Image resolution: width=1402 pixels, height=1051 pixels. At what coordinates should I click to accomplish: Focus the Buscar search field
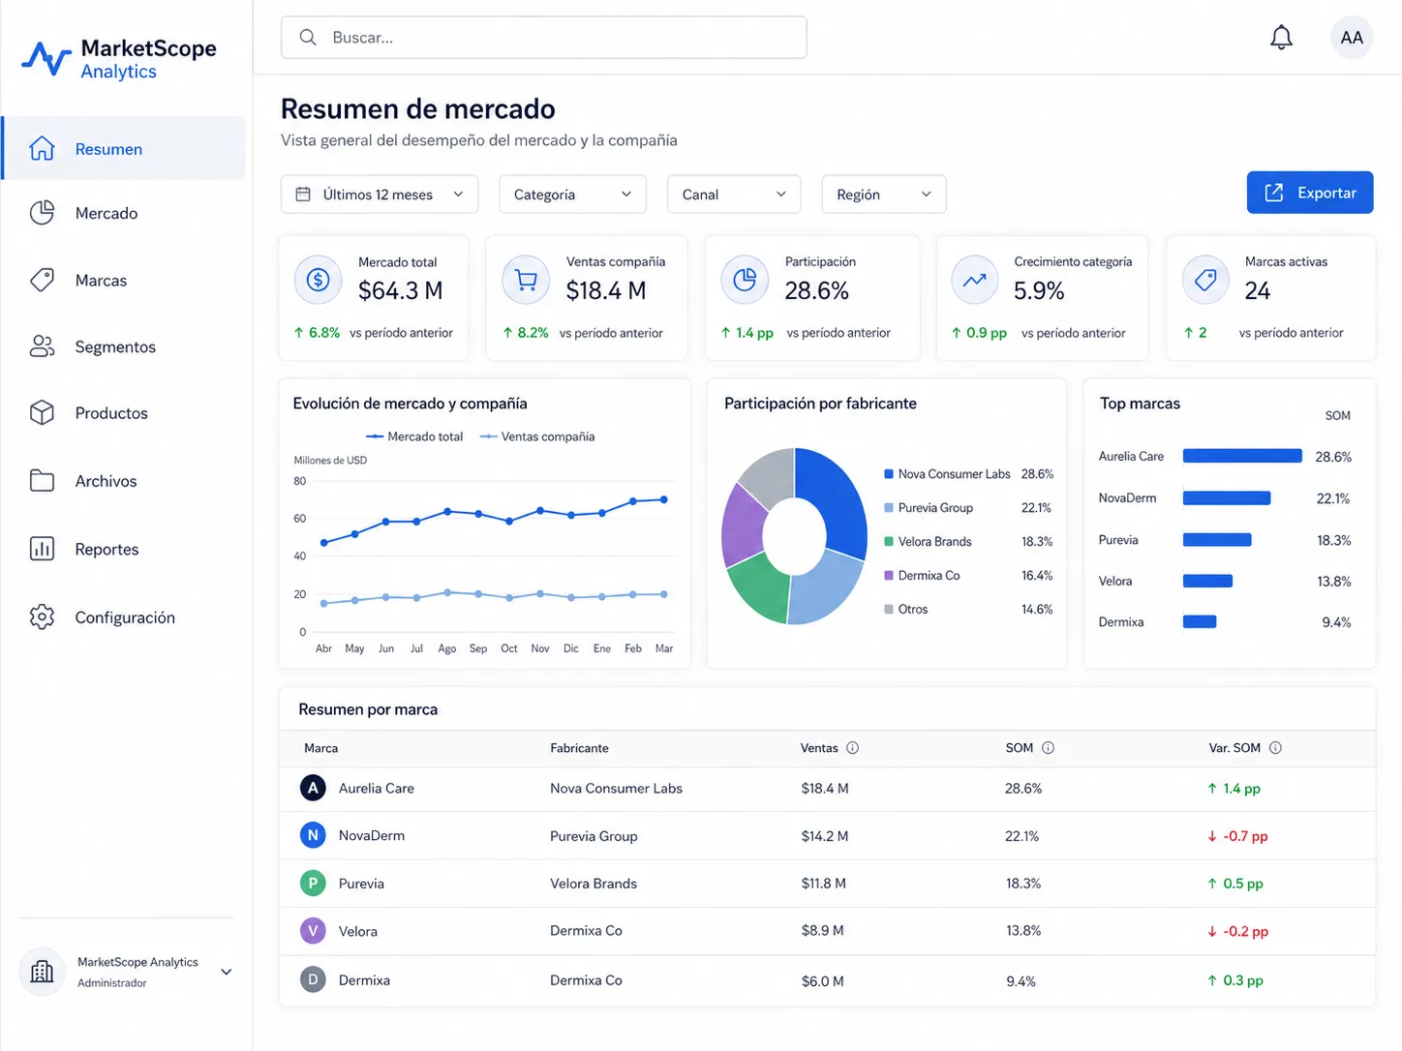pyautogui.click(x=544, y=38)
